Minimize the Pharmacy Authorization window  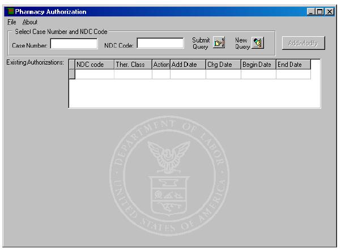312,11
